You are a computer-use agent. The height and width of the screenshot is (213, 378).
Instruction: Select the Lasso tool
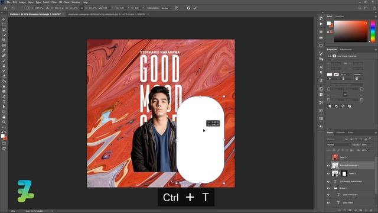click(4, 30)
